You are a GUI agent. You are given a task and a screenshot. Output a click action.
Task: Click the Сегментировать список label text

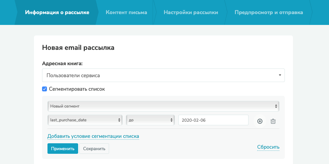click(x=77, y=89)
